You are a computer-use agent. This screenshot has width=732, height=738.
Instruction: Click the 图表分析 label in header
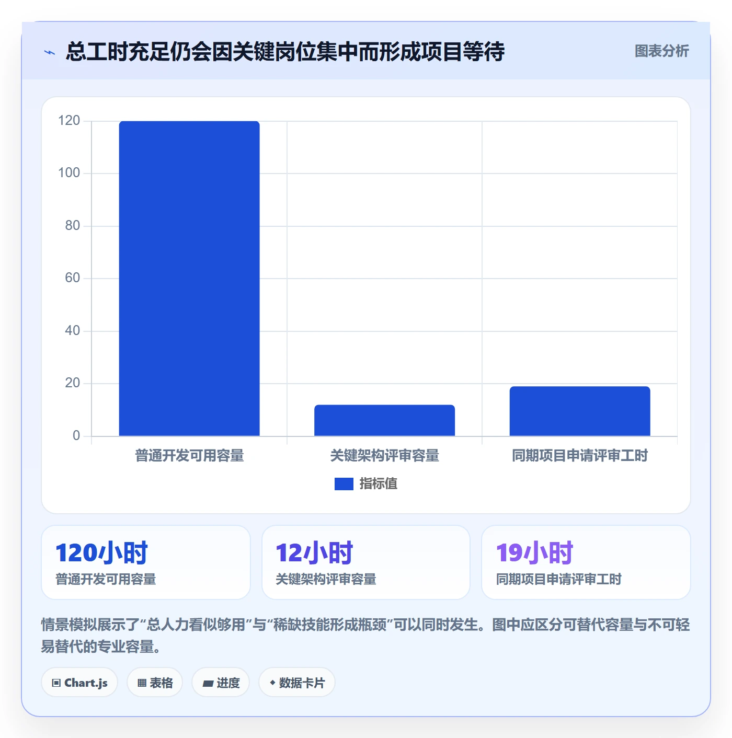[661, 51]
